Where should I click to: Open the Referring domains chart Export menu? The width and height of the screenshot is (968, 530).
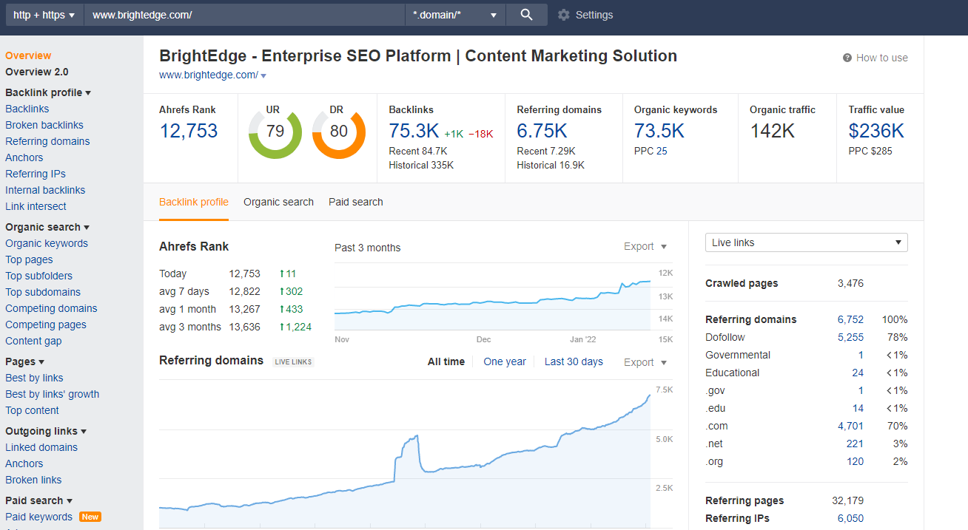coord(645,362)
